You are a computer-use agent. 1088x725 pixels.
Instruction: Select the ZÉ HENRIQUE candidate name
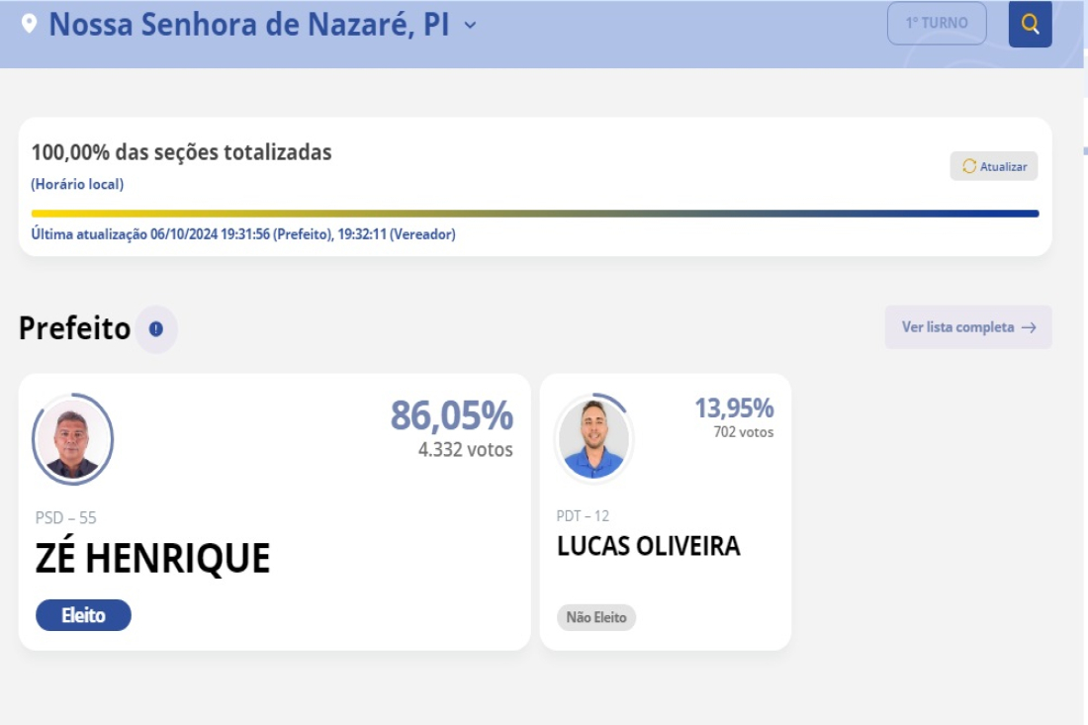pos(152,559)
